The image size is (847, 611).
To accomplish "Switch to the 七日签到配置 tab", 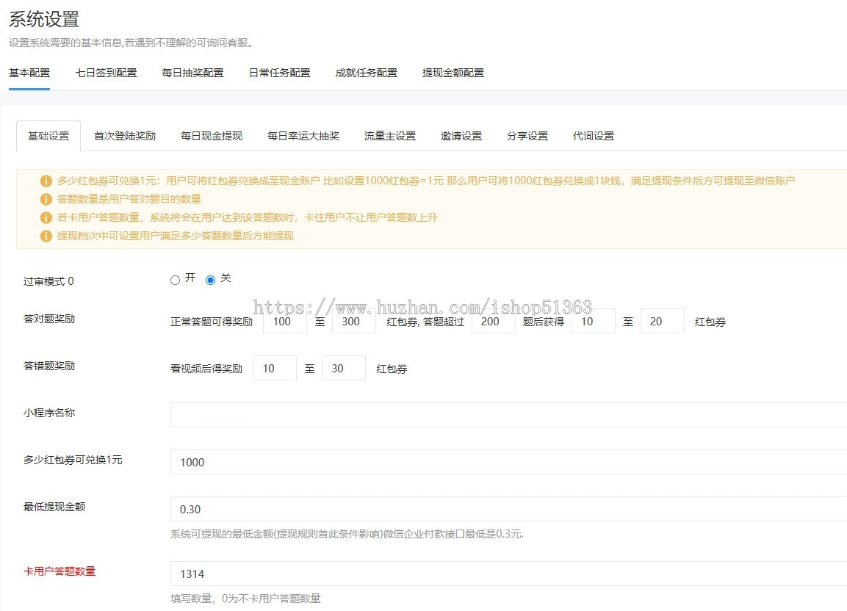I will [106, 73].
